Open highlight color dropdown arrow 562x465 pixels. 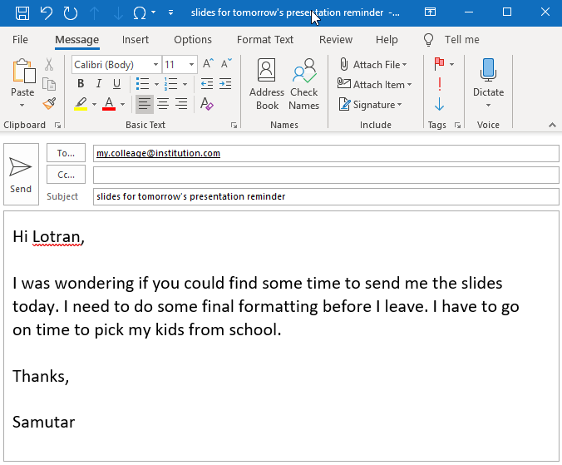pyautogui.click(x=94, y=104)
